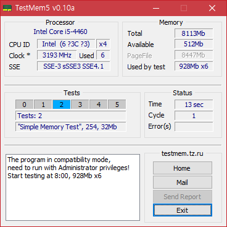Click the Total memory value '8113Mb'

(194, 33)
